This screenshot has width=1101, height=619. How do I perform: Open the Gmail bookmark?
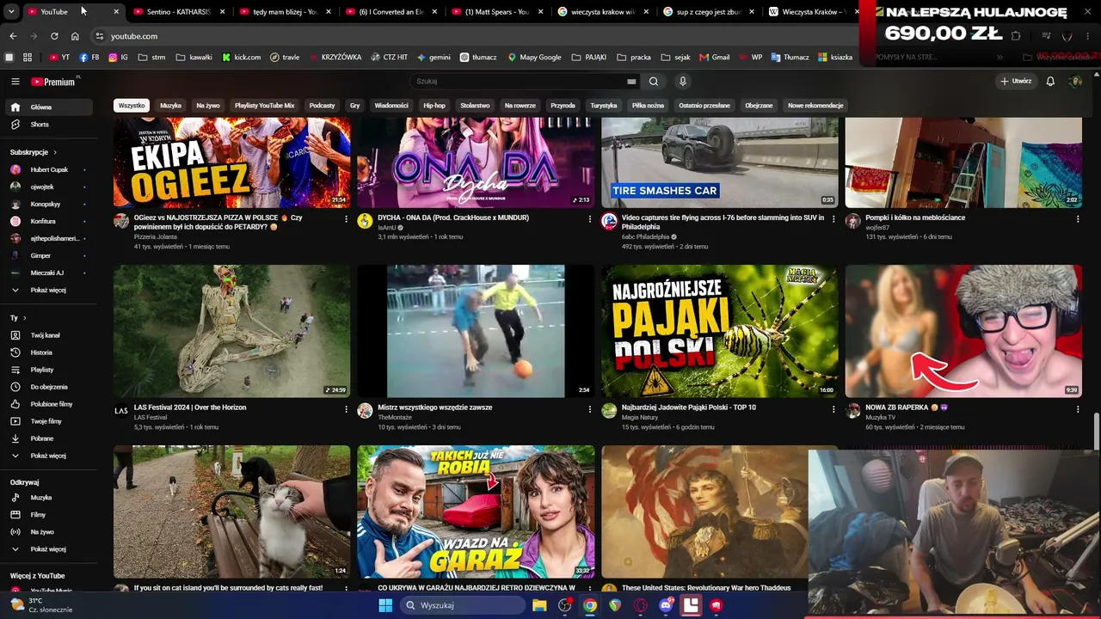pos(715,58)
